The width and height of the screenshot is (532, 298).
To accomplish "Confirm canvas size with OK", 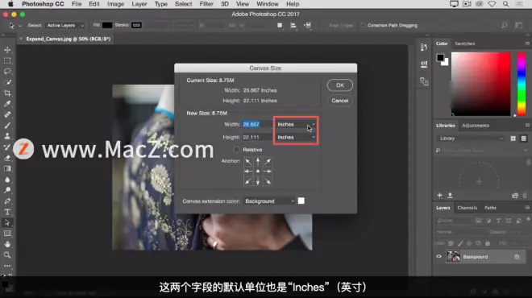I will [340, 85].
